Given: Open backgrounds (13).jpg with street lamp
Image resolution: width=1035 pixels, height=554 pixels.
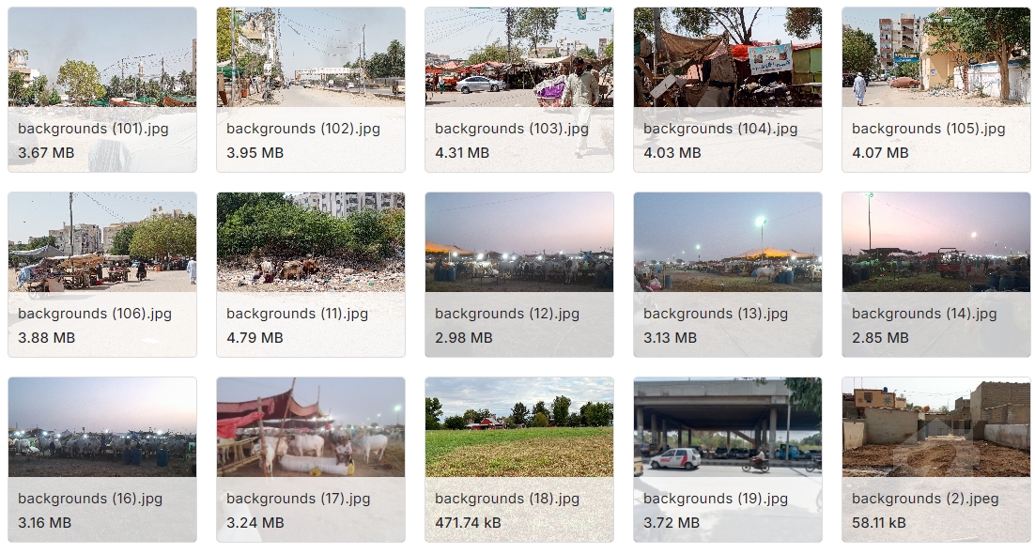Looking at the screenshot, I should pyautogui.click(x=728, y=241).
